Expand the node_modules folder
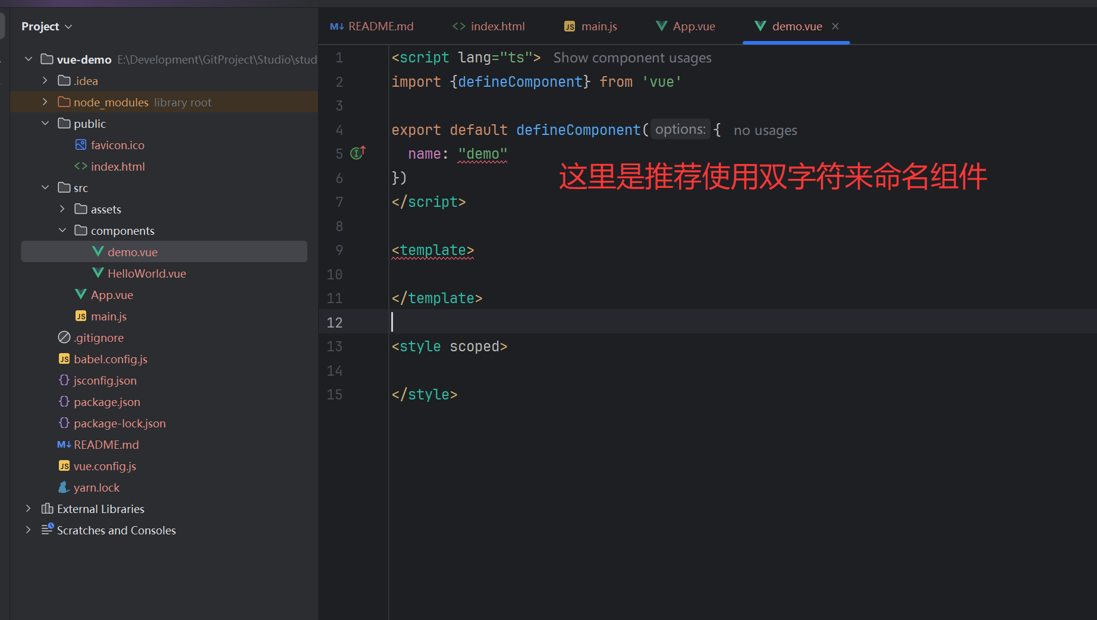 pos(45,102)
